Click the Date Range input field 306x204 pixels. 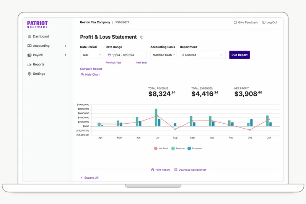pyautogui.click(x=128, y=55)
